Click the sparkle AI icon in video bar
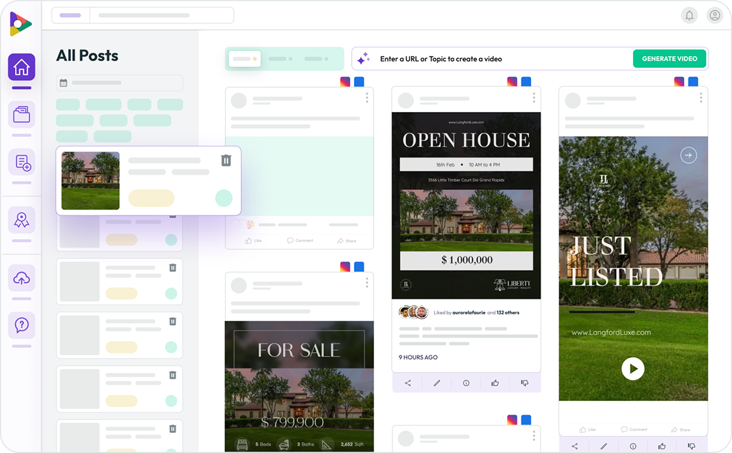Image resolution: width=732 pixels, height=453 pixels. pos(363,59)
